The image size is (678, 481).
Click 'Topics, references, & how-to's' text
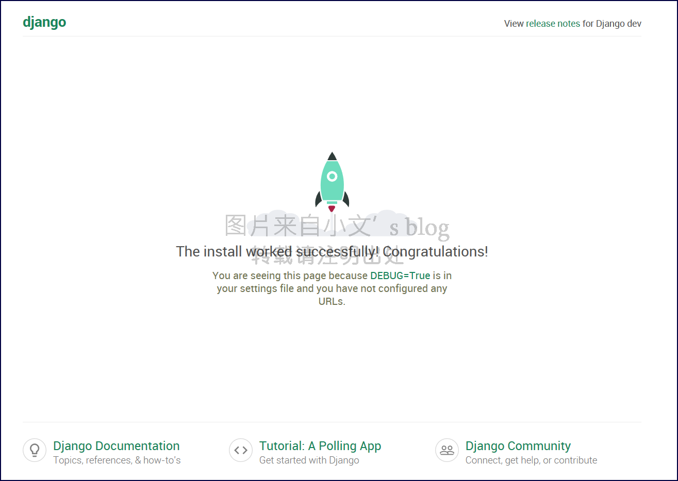pyautogui.click(x=117, y=460)
